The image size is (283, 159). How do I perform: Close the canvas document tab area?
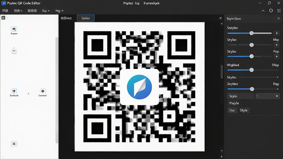[220, 18]
